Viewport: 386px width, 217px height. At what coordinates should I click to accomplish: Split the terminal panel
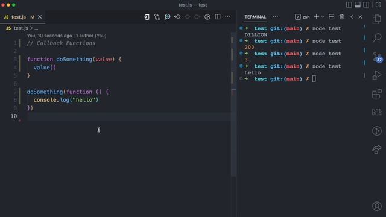331,17
